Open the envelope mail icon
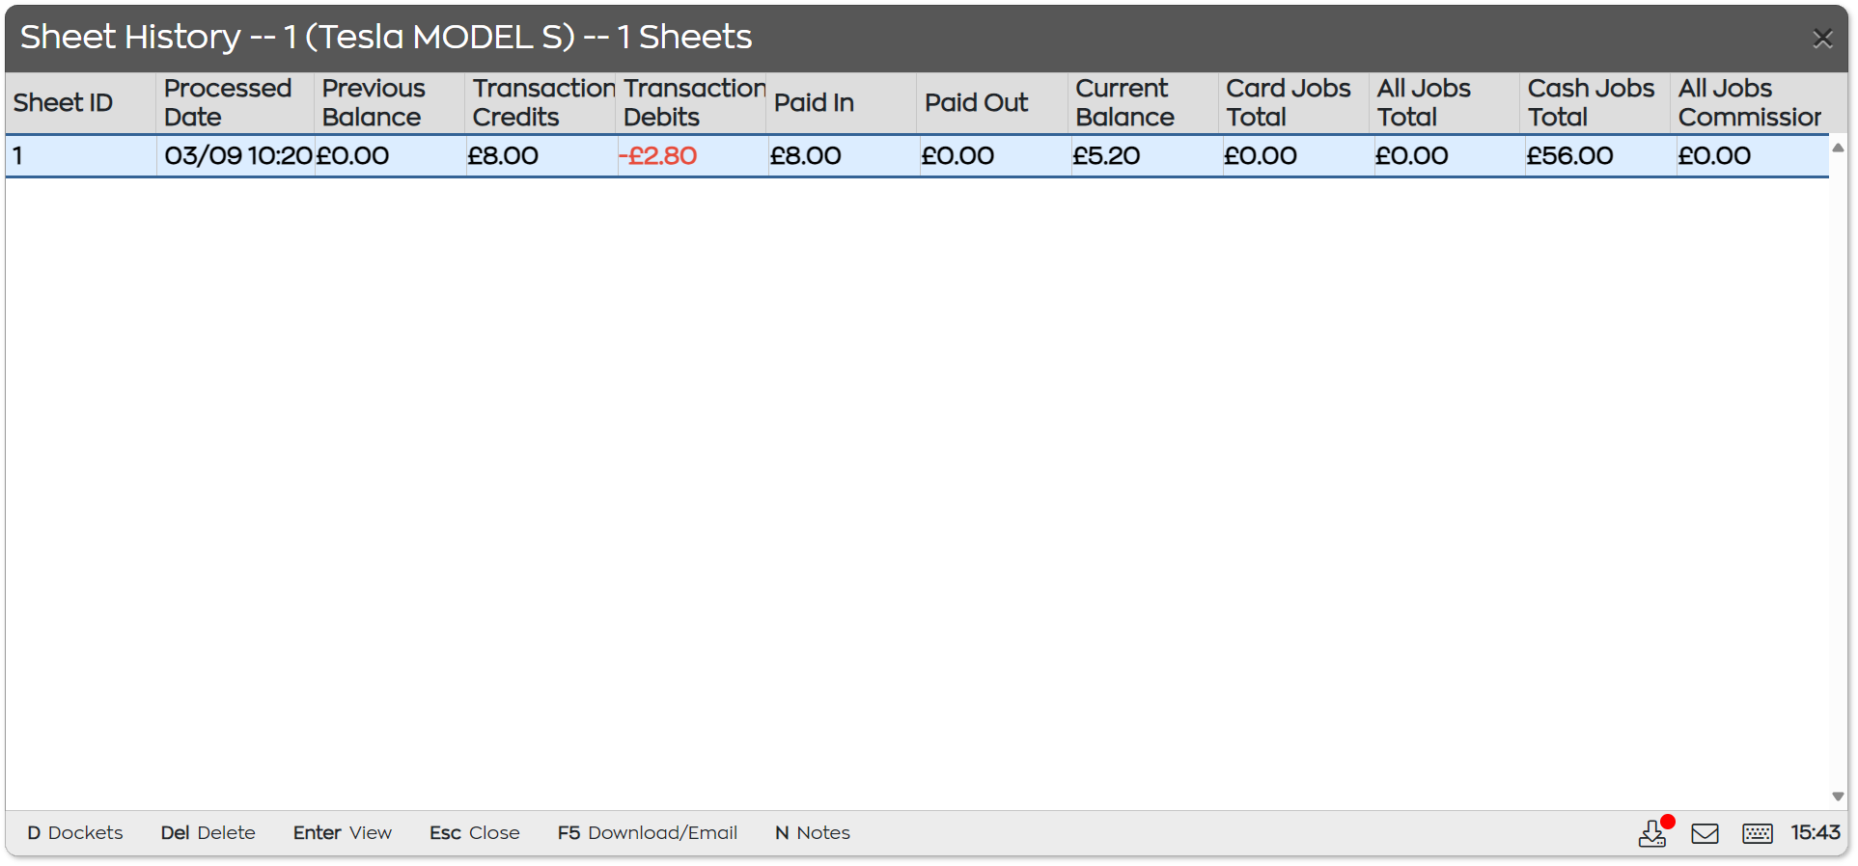Image resolution: width=1858 pixels, height=866 pixels. [1705, 833]
